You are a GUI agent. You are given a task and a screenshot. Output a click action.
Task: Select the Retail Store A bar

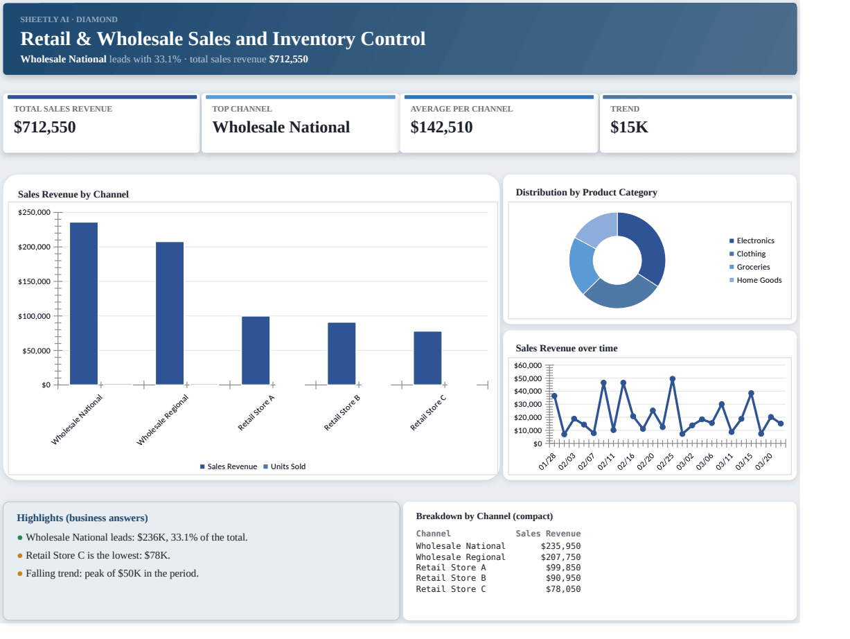click(x=256, y=351)
